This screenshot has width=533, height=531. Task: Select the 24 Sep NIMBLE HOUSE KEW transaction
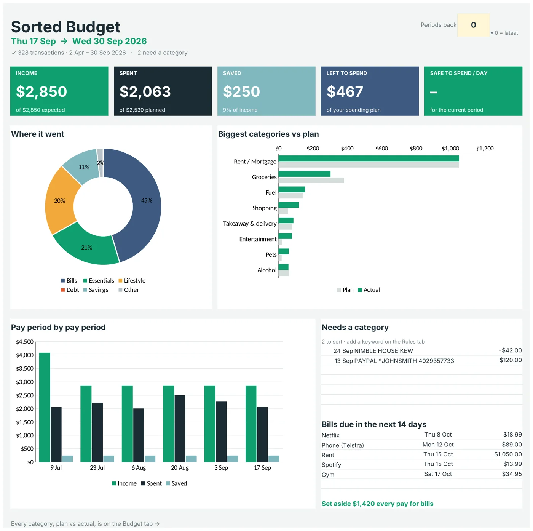422,351
